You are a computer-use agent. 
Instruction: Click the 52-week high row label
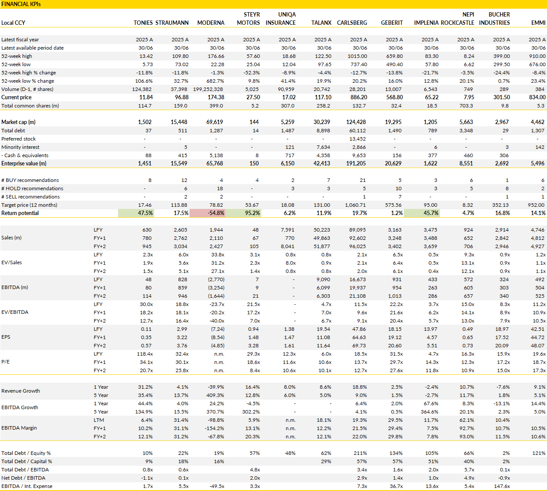tap(17, 56)
